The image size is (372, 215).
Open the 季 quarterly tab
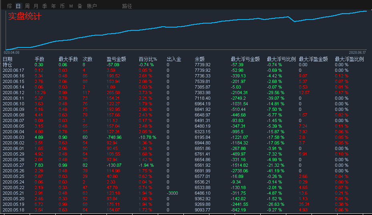pyautogui.click(x=44, y=6)
